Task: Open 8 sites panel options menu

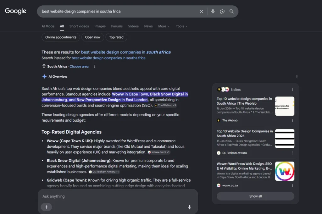Action: [x=292, y=90]
